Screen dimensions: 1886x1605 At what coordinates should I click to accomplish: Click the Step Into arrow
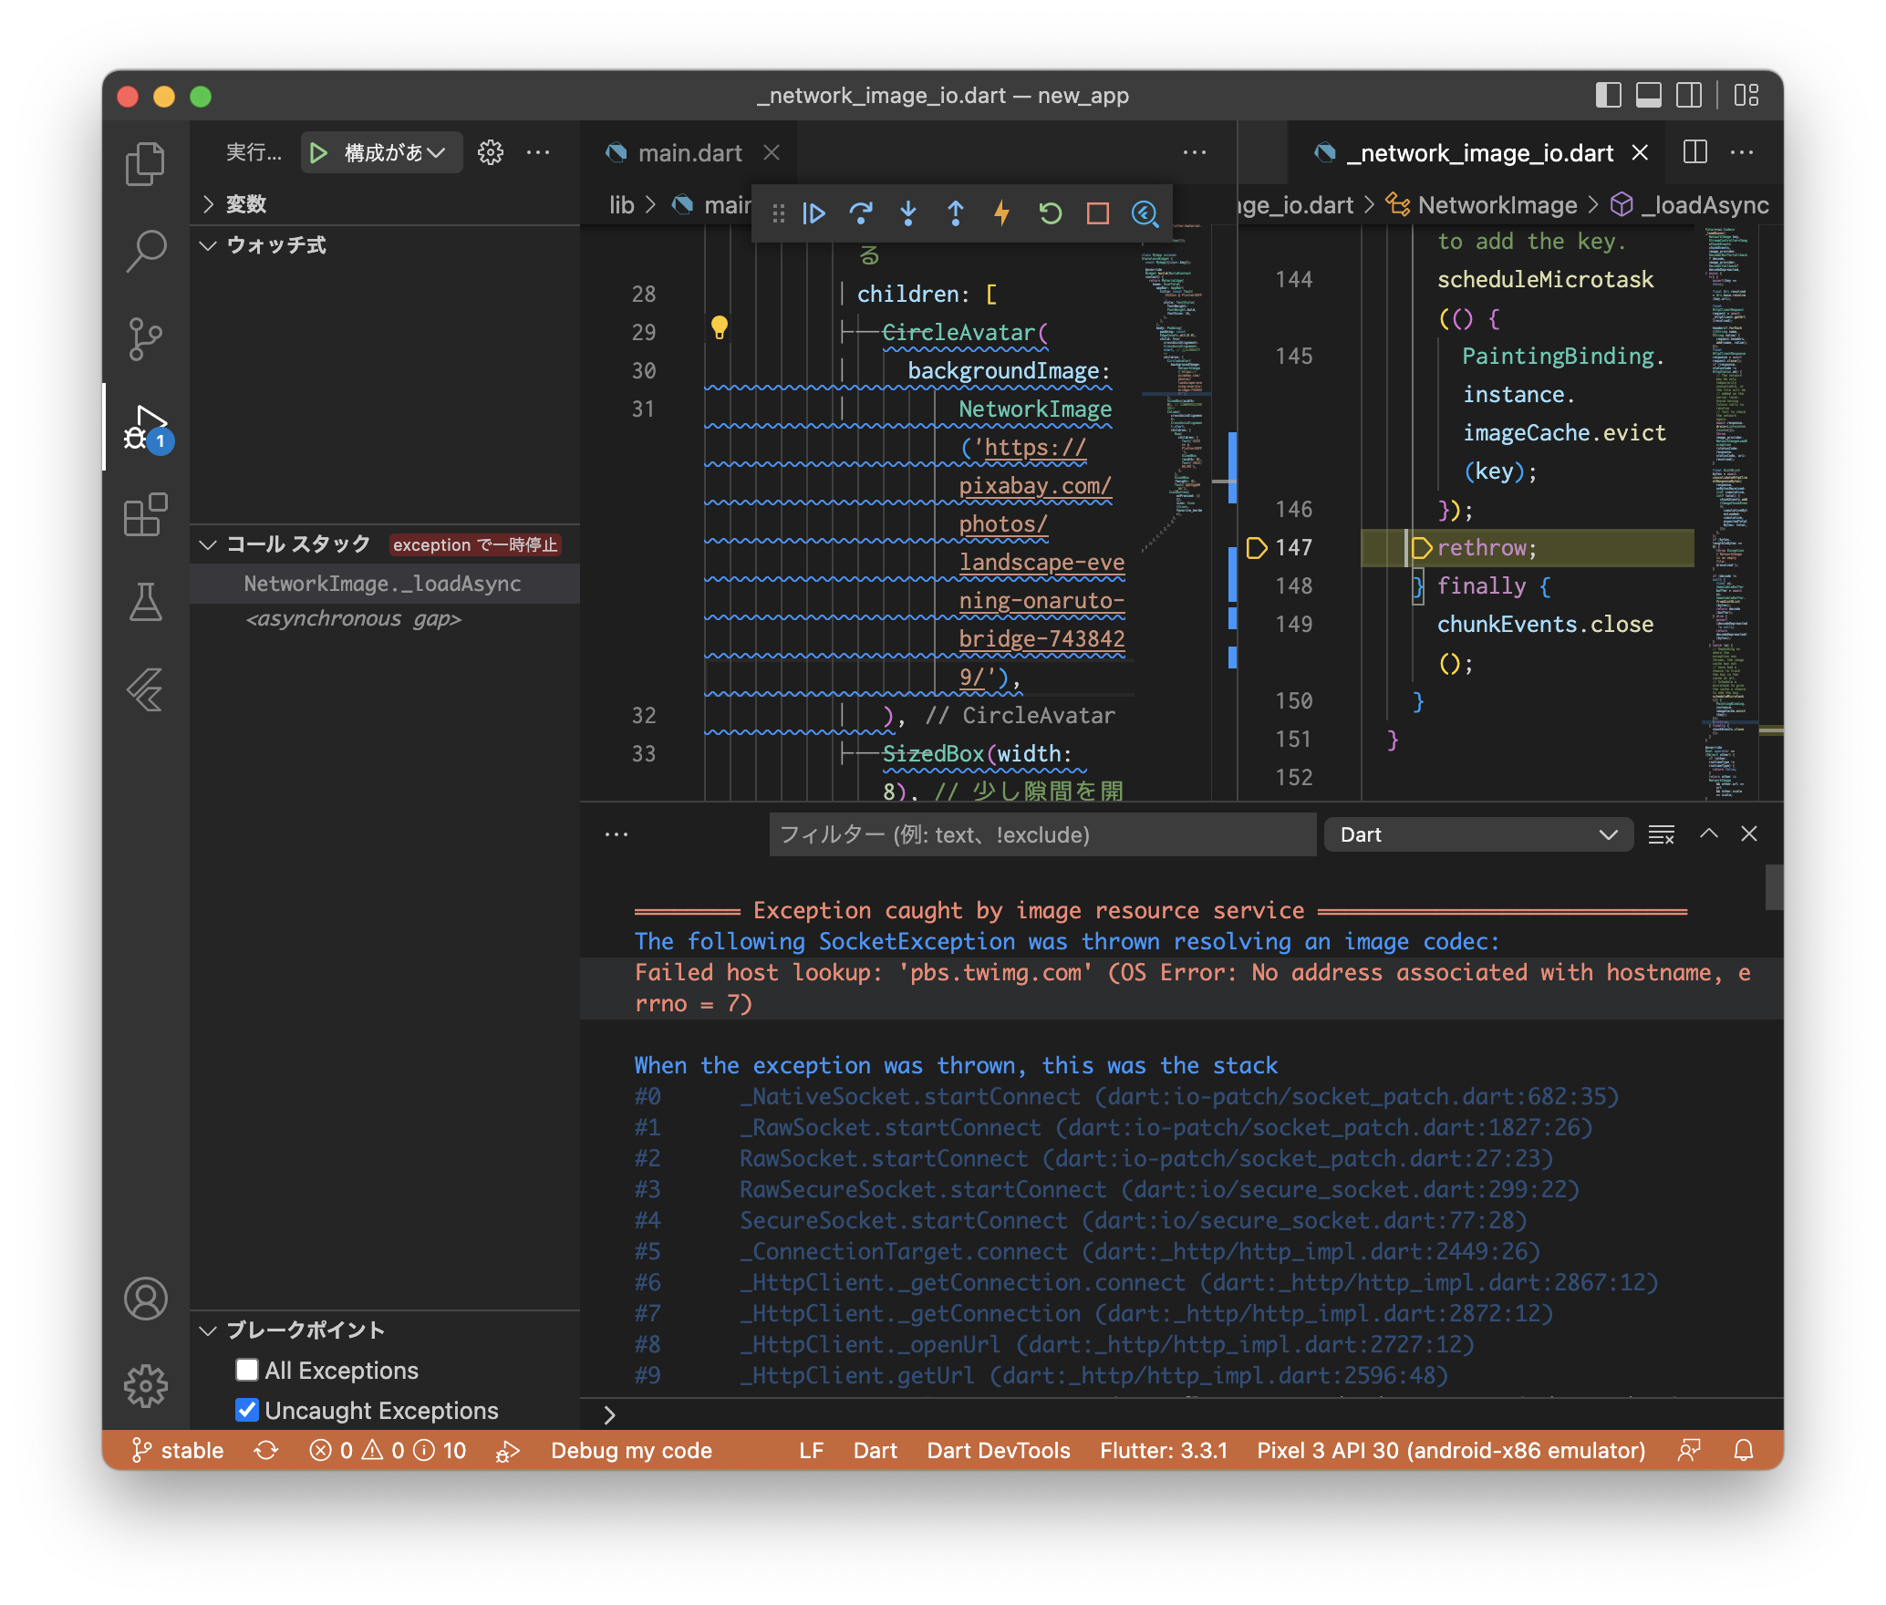[x=908, y=213]
